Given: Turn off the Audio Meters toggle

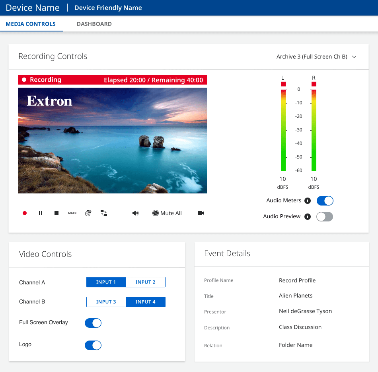Looking at the screenshot, I should point(325,201).
